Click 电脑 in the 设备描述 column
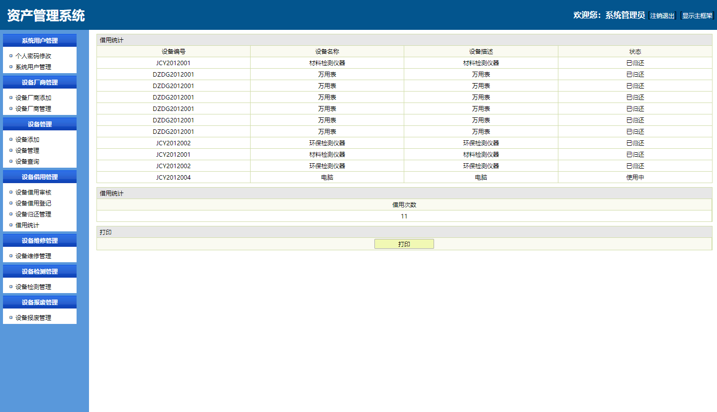 click(481, 178)
